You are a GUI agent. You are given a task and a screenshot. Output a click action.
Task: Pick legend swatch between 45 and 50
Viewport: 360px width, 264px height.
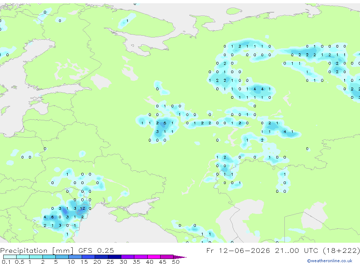point(167,257)
